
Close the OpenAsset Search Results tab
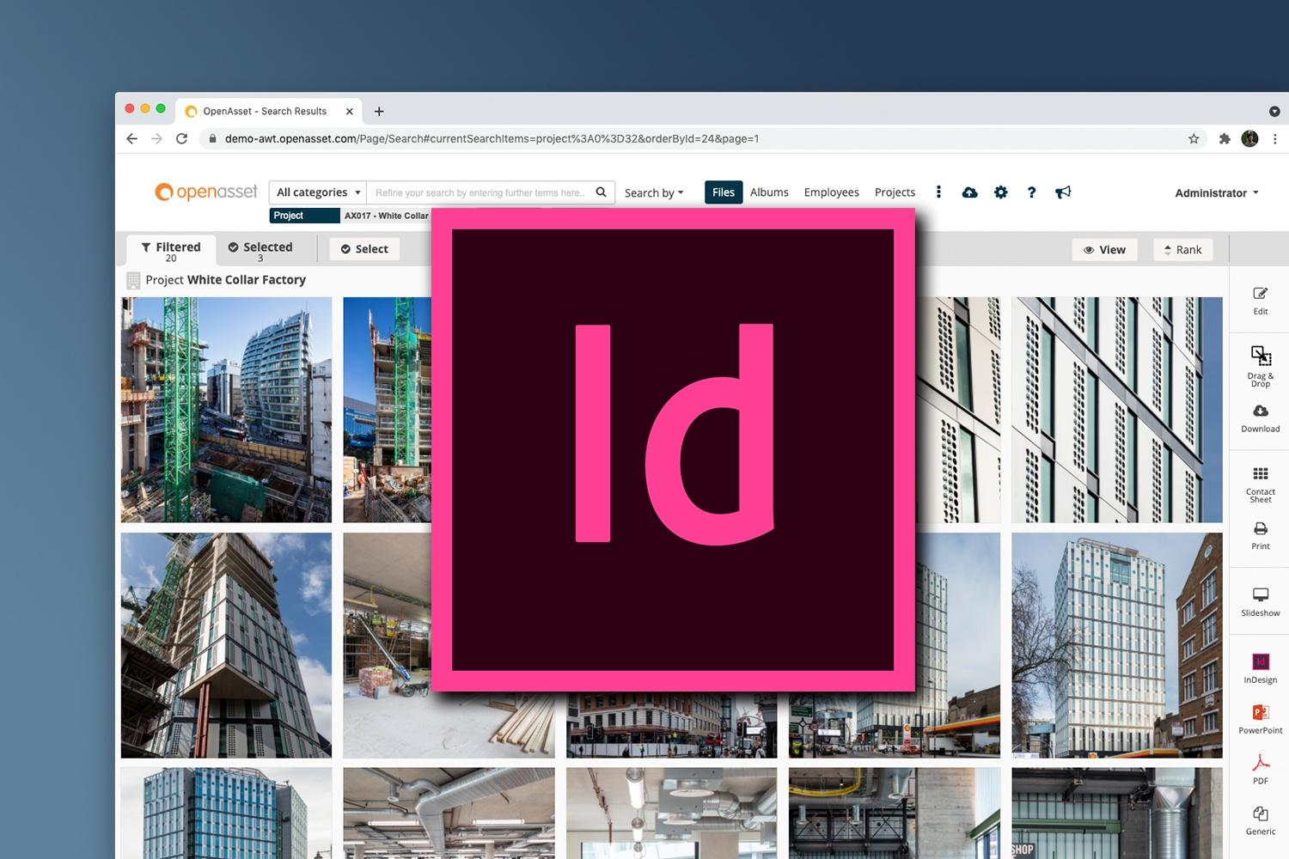(x=350, y=111)
